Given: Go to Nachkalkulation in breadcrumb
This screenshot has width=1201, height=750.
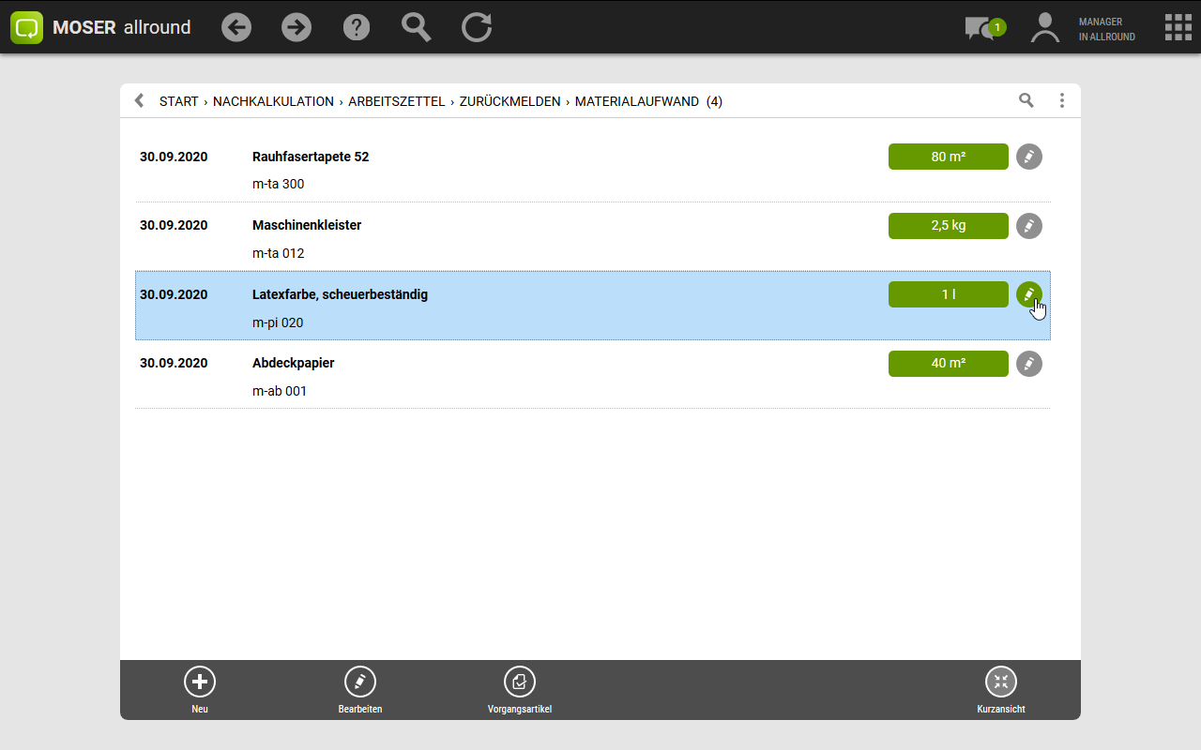Looking at the screenshot, I should pos(273,101).
